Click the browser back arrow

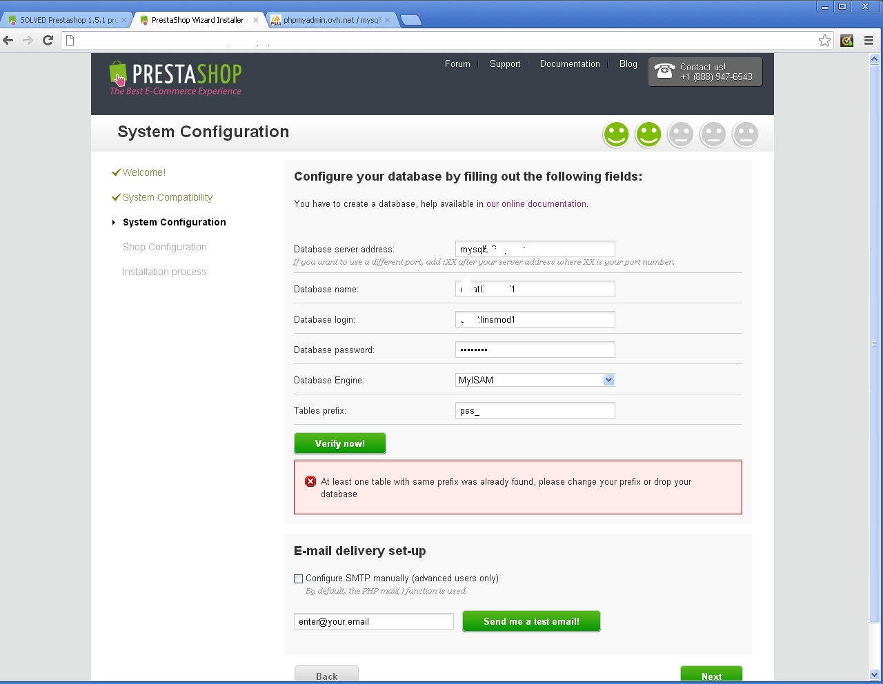pyautogui.click(x=8, y=41)
